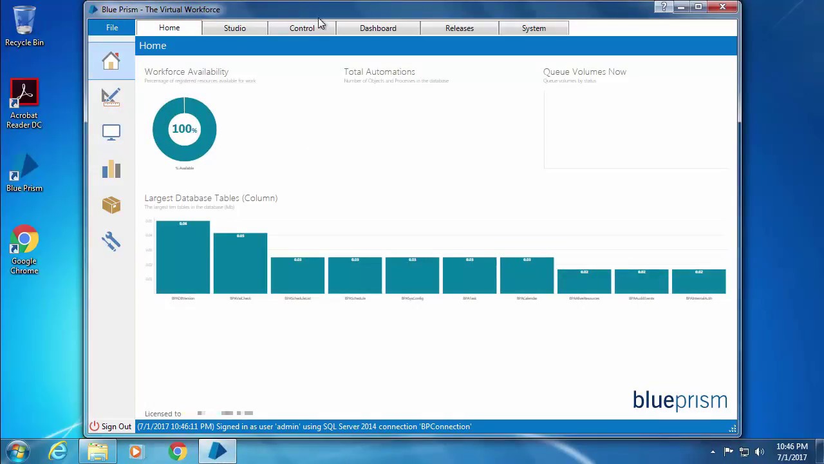Viewport: 824px width, 464px height.
Task: Click the Sign Out button
Action: click(x=110, y=427)
